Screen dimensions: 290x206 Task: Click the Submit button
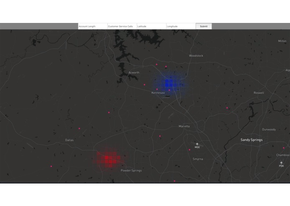(x=204, y=26)
